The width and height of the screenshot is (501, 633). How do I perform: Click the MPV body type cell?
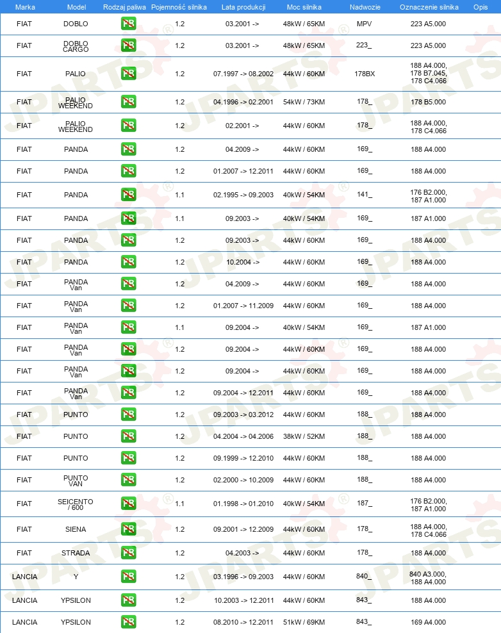coord(364,24)
